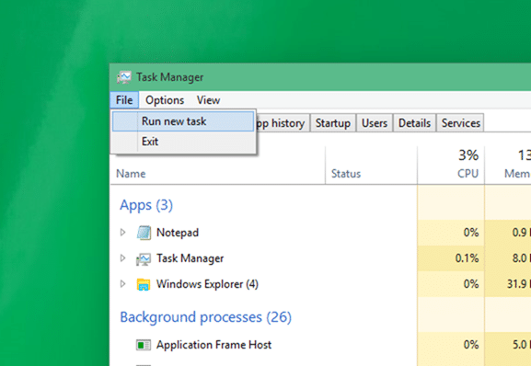Screen dimensions: 531x366
Task: Open the View menu
Action: click(208, 100)
